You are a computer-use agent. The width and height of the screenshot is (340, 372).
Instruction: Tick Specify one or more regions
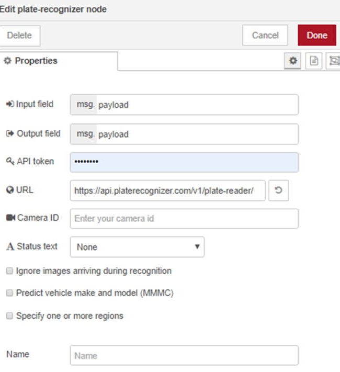coord(9,316)
